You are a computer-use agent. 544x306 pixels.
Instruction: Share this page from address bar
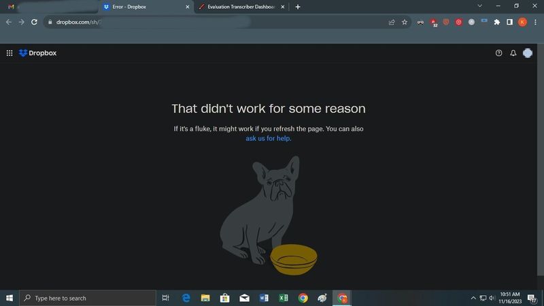pyautogui.click(x=392, y=22)
